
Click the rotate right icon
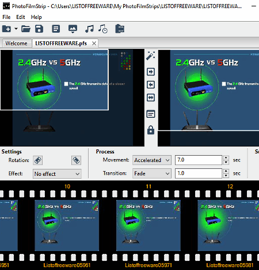click(76, 160)
